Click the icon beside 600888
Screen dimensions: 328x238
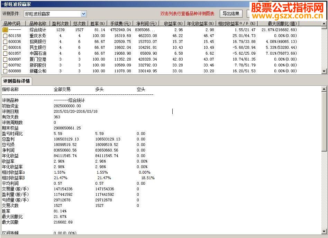[x=5, y=71]
